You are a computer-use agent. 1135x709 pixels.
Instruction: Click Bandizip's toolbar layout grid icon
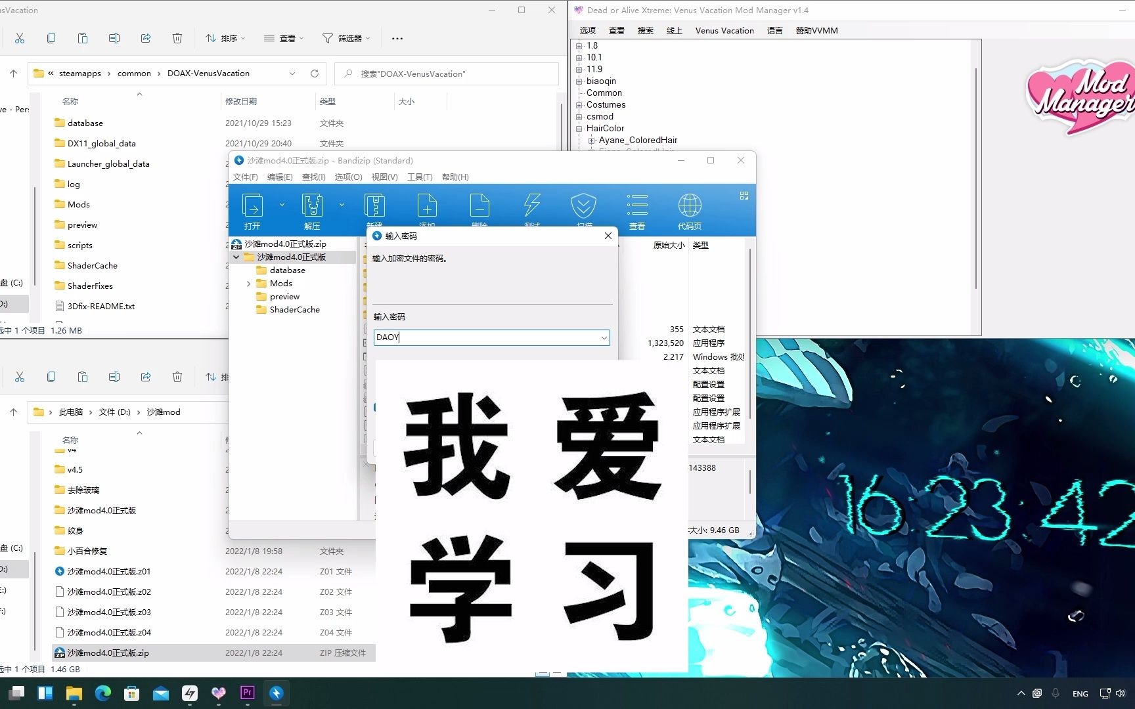[744, 196]
